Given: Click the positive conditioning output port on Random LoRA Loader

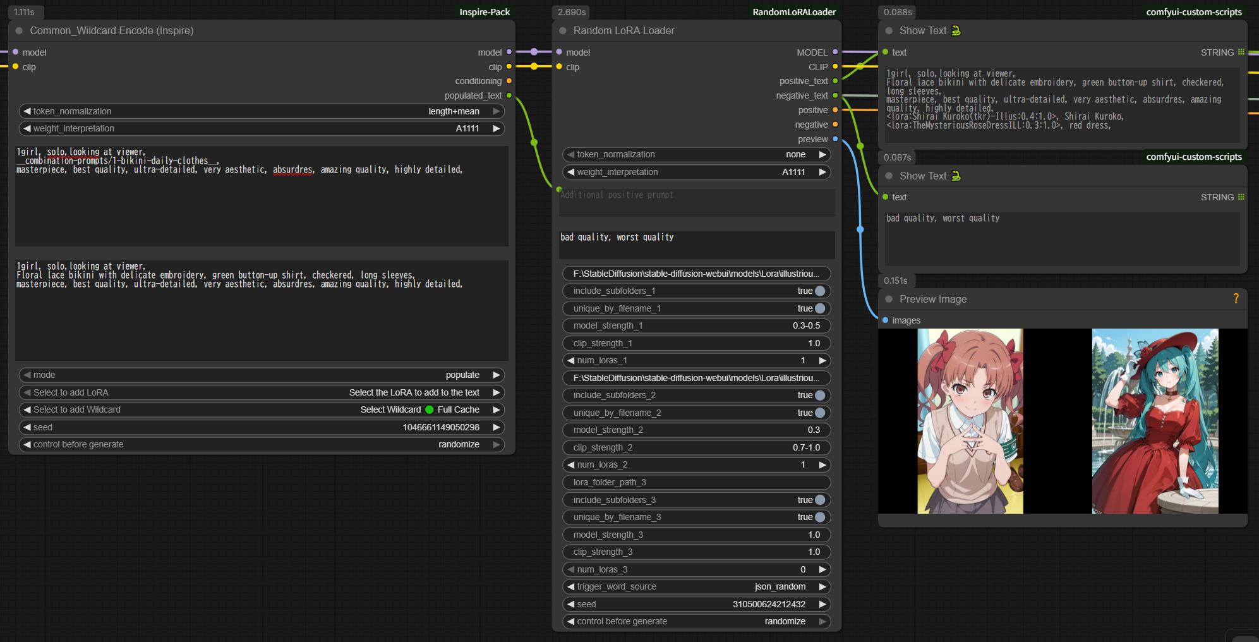Looking at the screenshot, I should (835, 110).
